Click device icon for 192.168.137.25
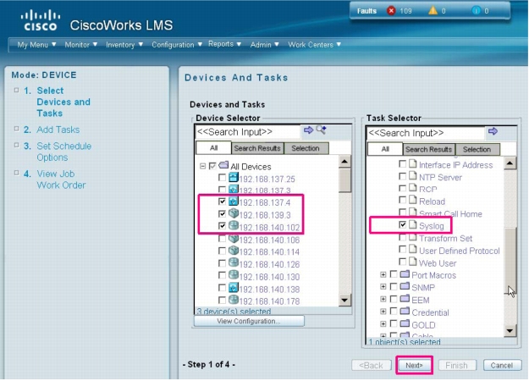This screenshot has height=381, width=529. coord(234,177)
